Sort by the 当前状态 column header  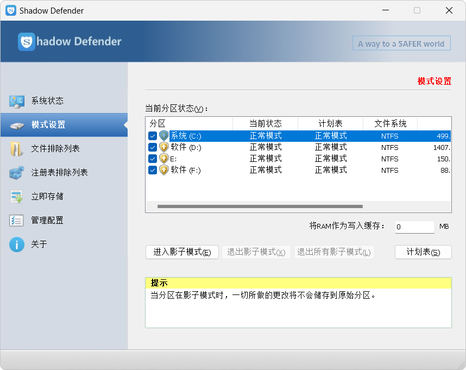coord(266,124)
